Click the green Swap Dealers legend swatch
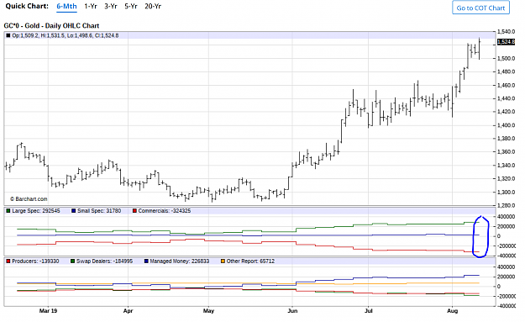 coord(72,261)
